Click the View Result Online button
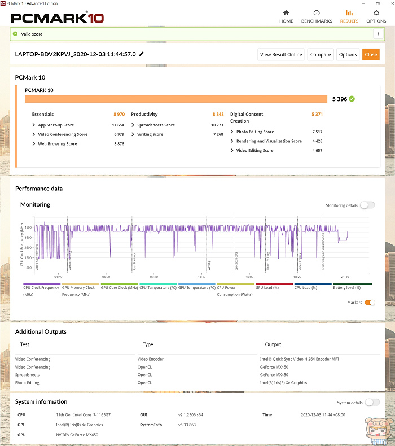 pos(281,55)
